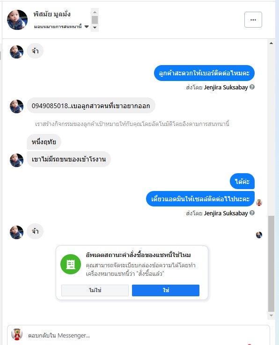The image size is (279, 345).
Task: Click header mini scrollbar down arrow
Action: pyautogui.click(x=95, y=28)
